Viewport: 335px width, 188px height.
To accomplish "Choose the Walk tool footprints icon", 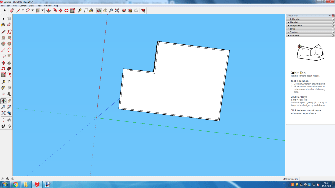I will [x=3, y=126].
